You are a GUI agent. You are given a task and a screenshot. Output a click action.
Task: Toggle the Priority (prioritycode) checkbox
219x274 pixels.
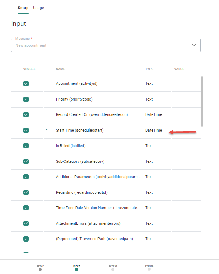(x=26, y=99)
